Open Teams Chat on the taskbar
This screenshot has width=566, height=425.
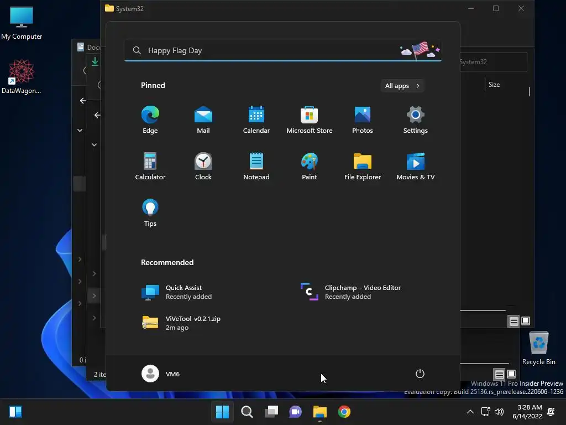tap(295, 412)
